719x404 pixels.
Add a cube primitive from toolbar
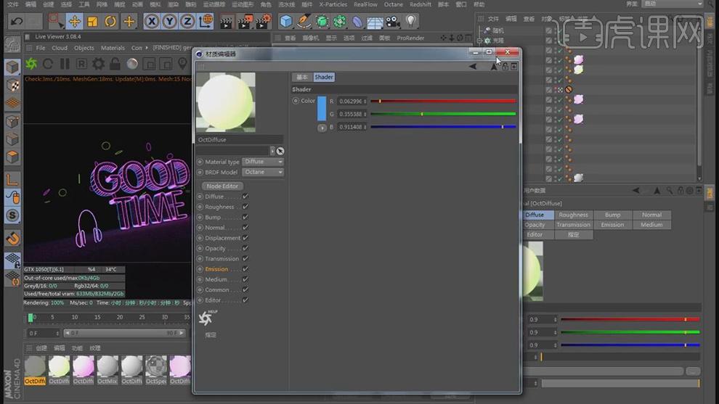tap(286, 21)
